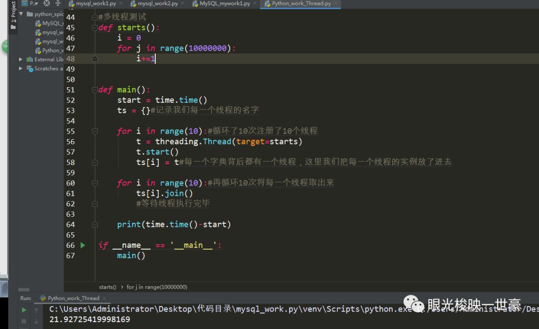This screenshot has height=329, width=539.
Task: Collapse the python_spic project folder
Action: point(21,14)
